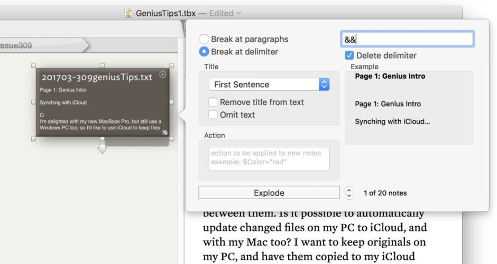Click the TBX document icon in title bar
This screenshot has height=264, width=497.
point(128,13)
